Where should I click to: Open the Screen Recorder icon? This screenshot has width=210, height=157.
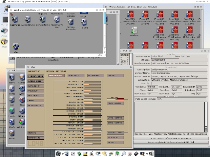71,22
